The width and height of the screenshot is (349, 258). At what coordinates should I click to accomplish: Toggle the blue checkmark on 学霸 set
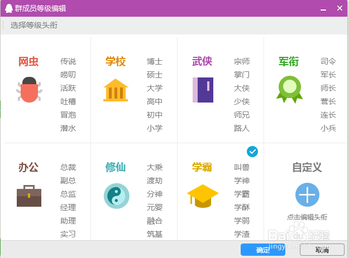coord(252,152)
